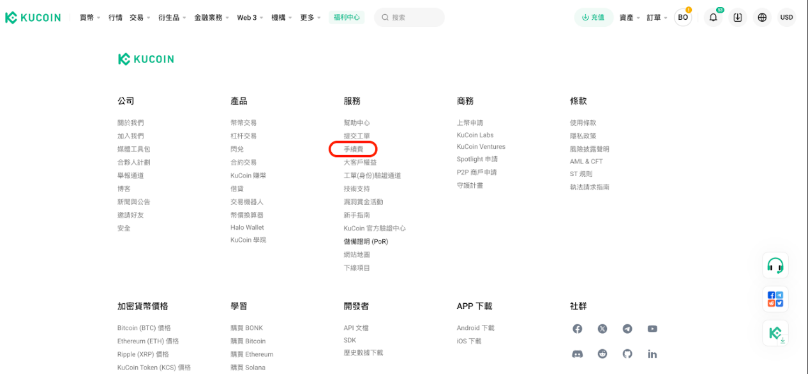Viewport: 808px width, 374px height.
Task: Expand the 資產 dropdown
Action: tap(630, 17)
